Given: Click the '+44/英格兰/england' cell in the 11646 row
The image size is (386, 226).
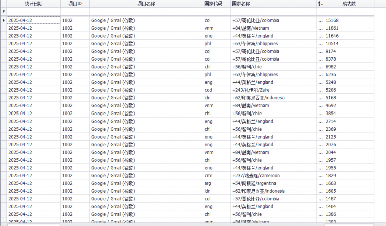Looking at the screenshot, I should (x=273, y=36).
